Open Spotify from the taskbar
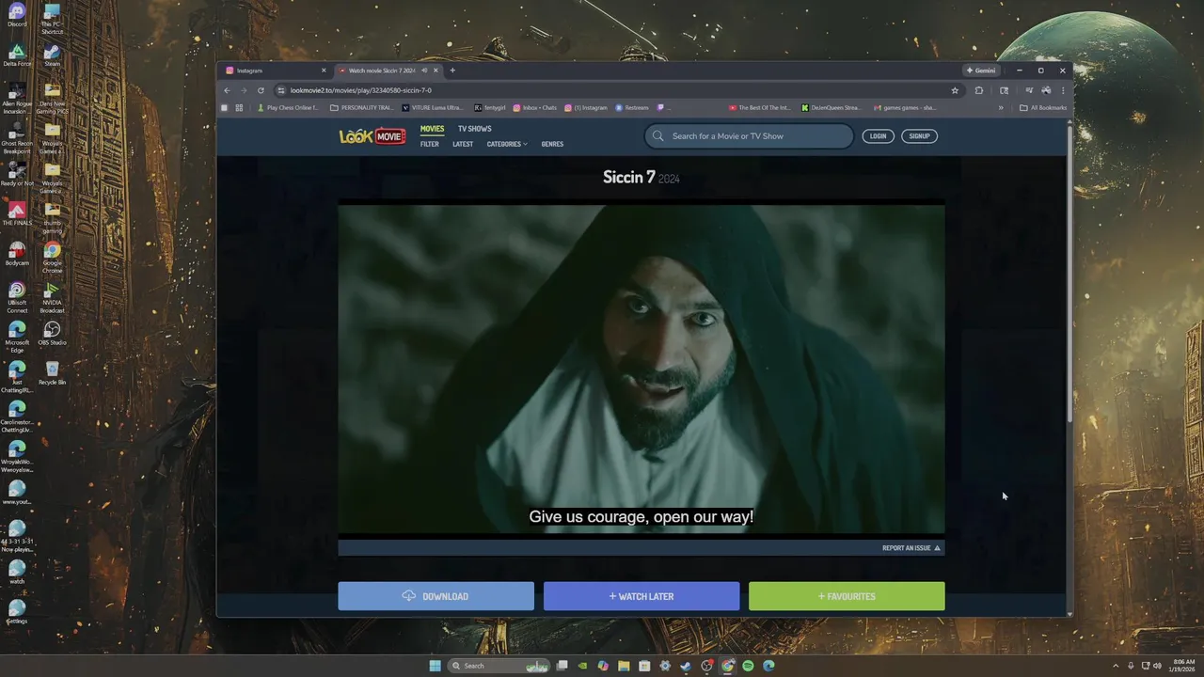Image resolution: width=1204 pixels, height=677 pixels. pos(748,666)
